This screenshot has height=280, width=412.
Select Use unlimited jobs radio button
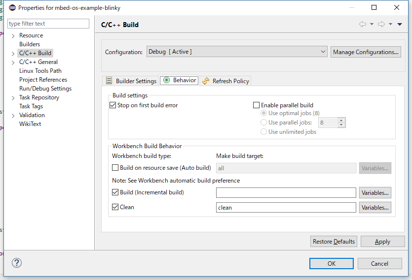[263, 131]
